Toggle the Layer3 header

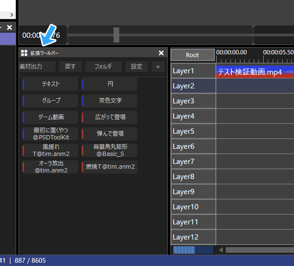click(x=193, y=101)
